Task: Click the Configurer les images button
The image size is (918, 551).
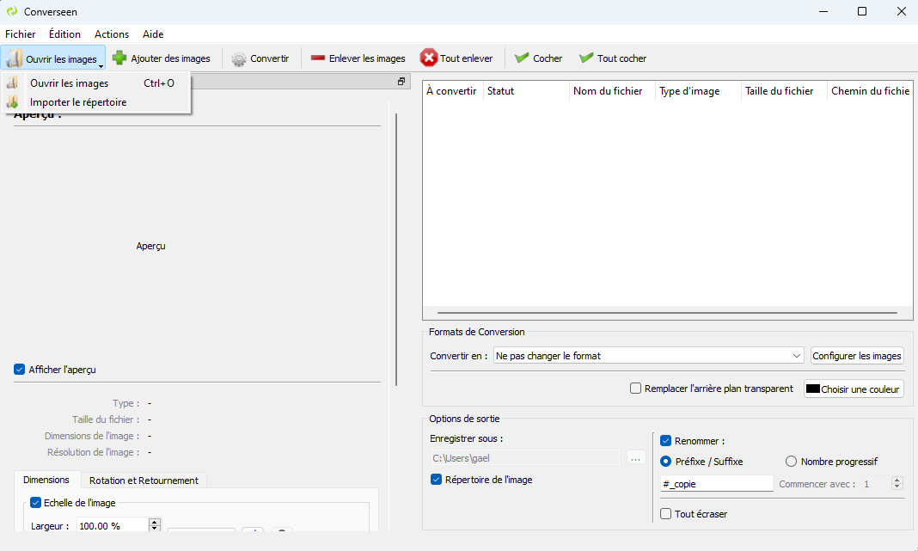Action: coord(857,356)
